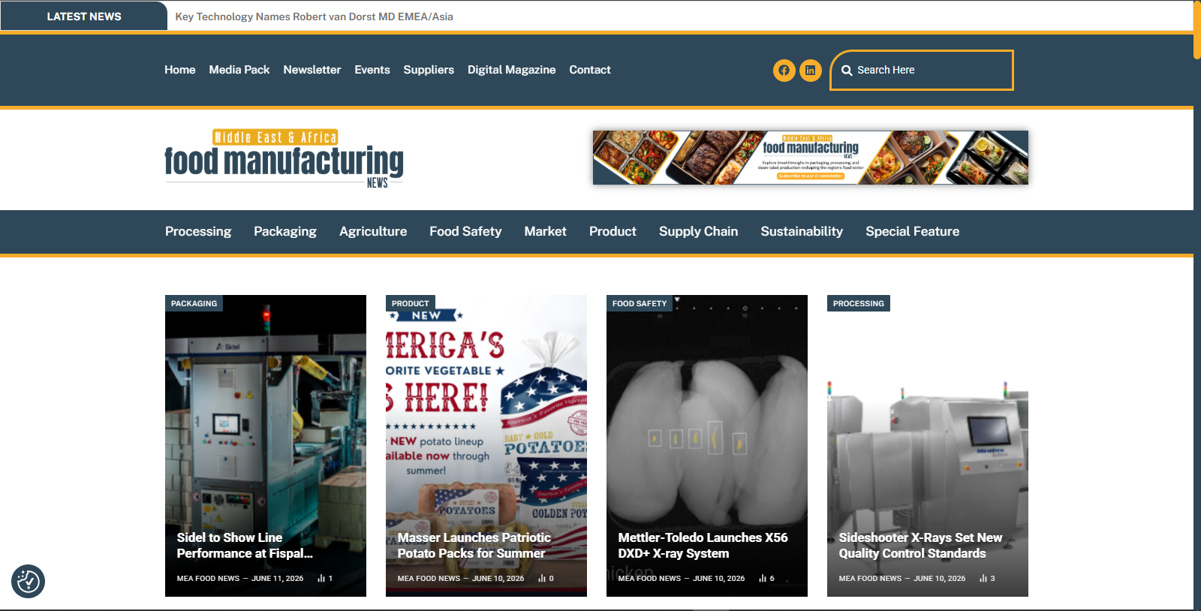Click the search magnifier icon
This screenshot has height=611, width=1201.
[847, 71]
